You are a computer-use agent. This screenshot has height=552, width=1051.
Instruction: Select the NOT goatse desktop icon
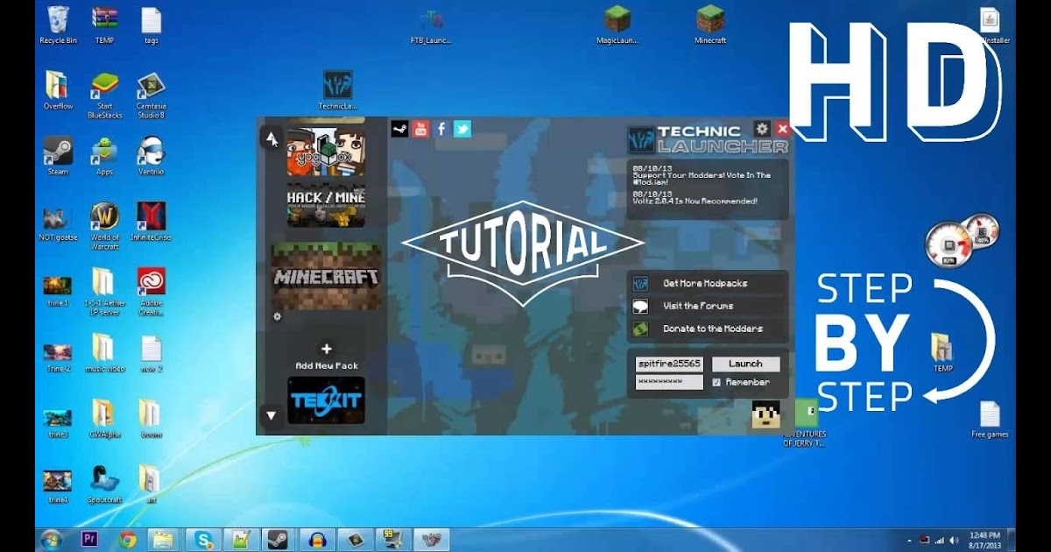[x=58, y=222]
